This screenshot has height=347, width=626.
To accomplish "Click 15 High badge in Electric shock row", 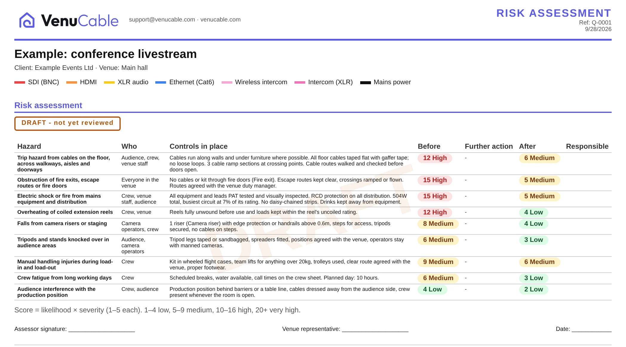I will point(435,196).
